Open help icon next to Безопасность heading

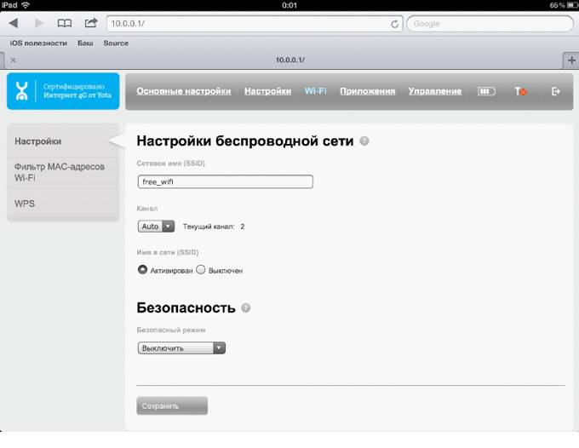click(245, 307)
